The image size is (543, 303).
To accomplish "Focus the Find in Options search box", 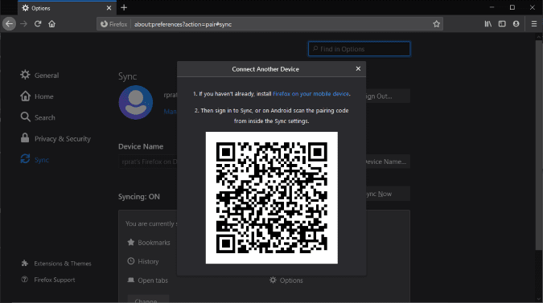I will coord(359,49).
